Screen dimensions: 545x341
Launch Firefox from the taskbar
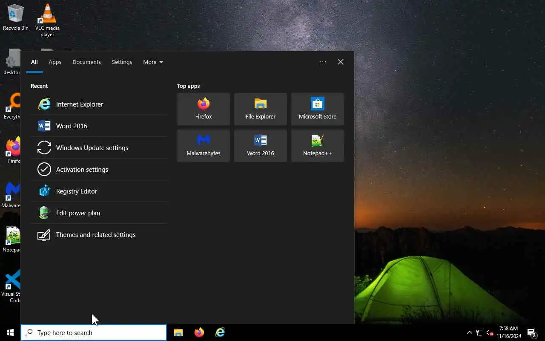point(199,332)
